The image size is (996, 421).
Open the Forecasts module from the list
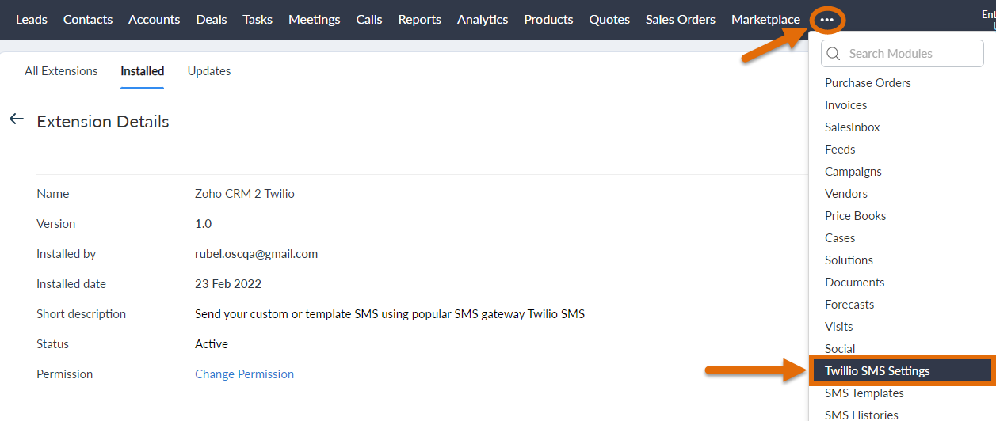point(849,304)
